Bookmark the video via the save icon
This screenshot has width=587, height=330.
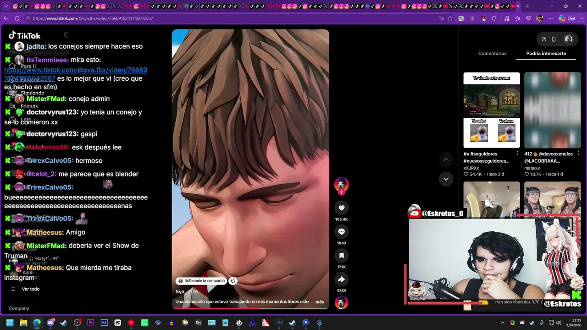coord(341,256)
